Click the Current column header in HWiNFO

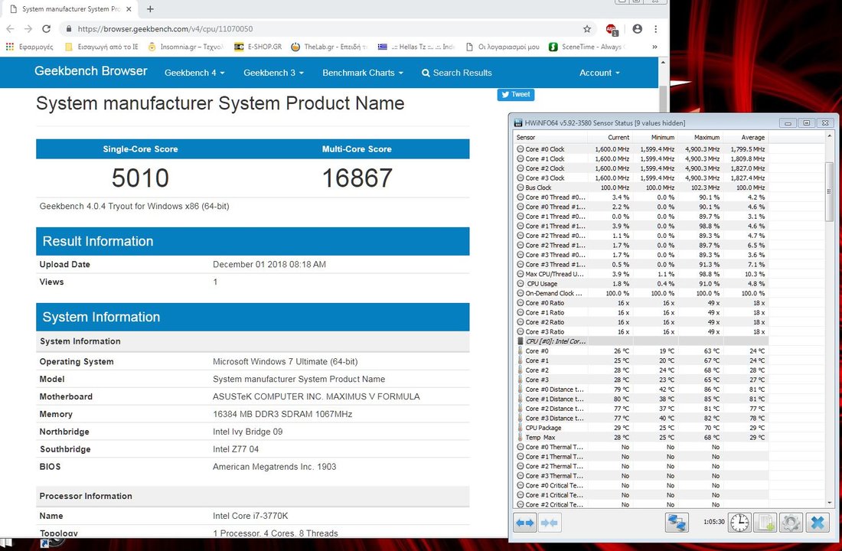(609, 138)
